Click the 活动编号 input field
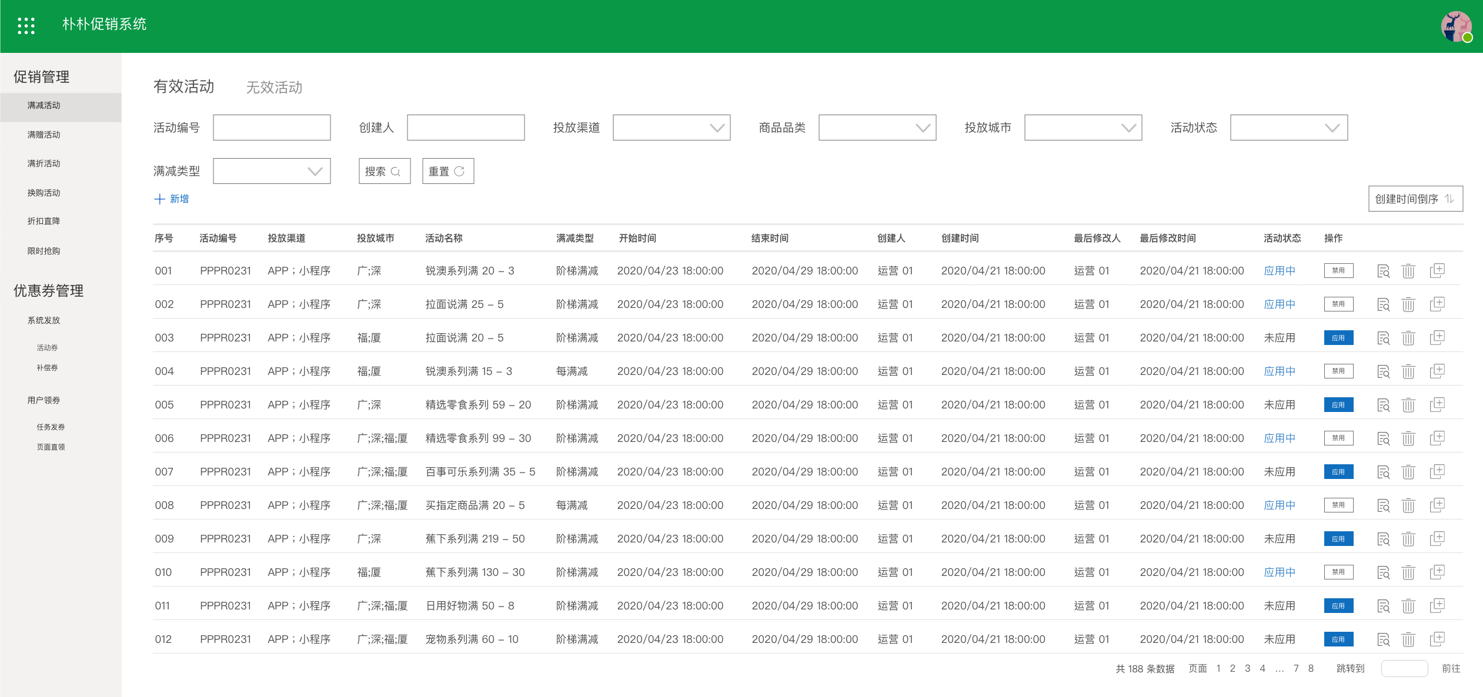The image size is (1483, 697). (x=271, y=128)
